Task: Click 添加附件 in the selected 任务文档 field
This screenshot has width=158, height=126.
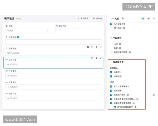Action: (x=53, y=64)
